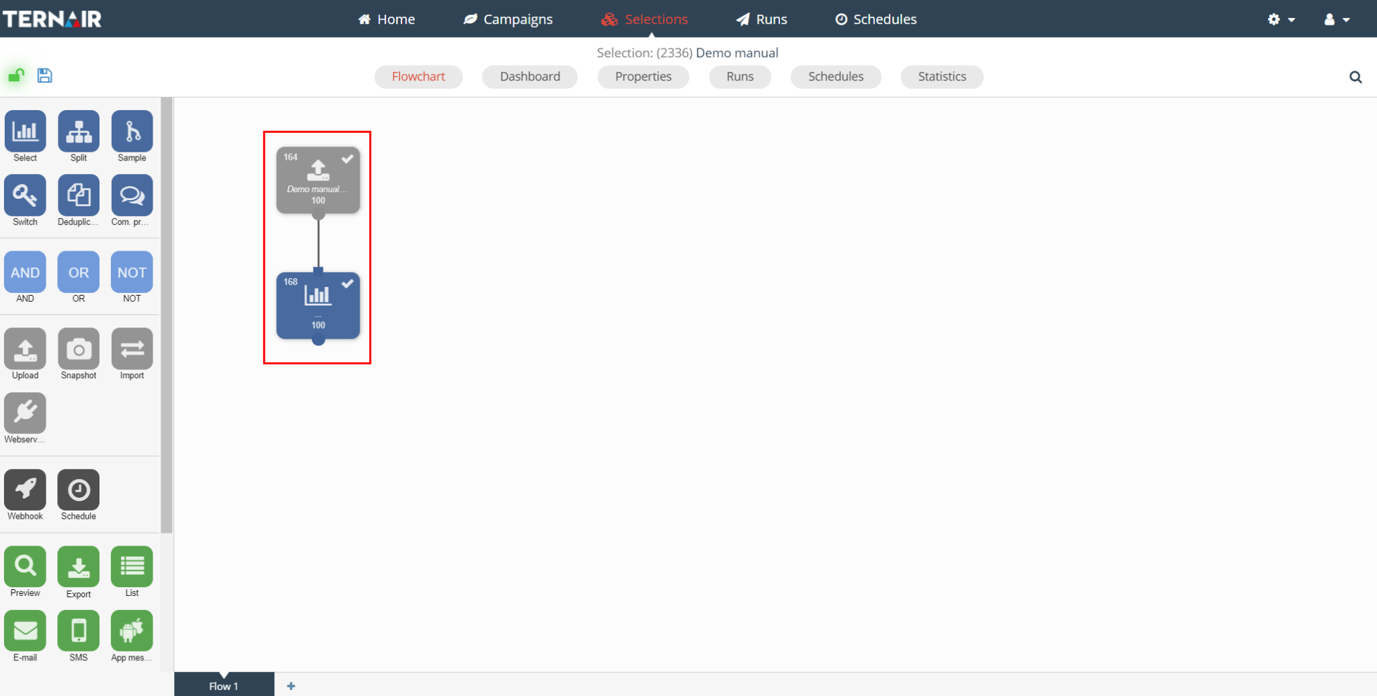1377x696 pixels.
Task: Choose the Split block icon
Action: tap(79, 131)
